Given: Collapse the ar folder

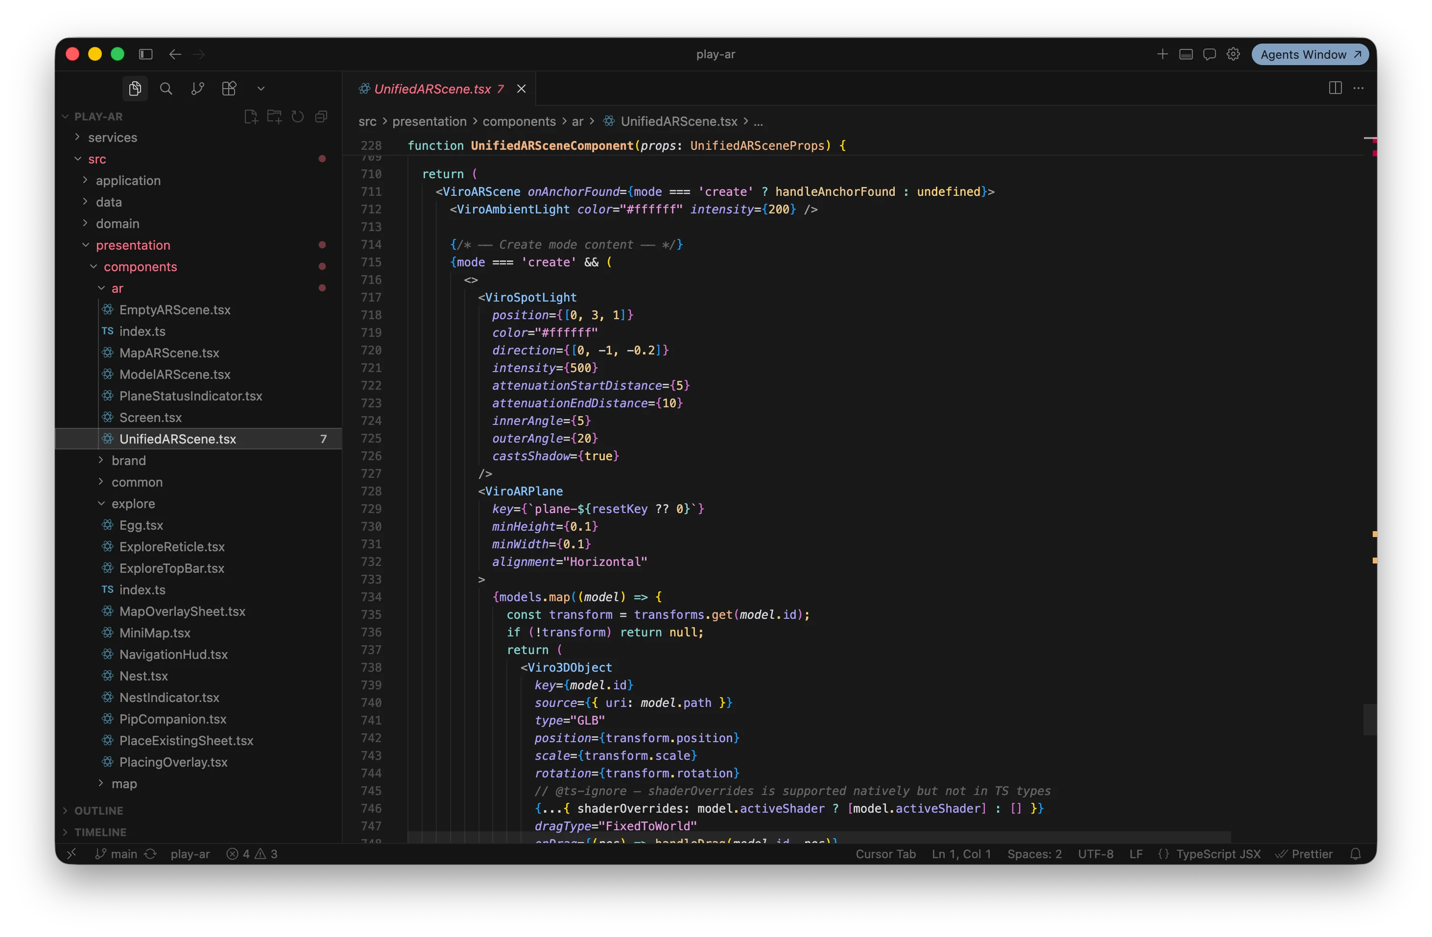Looking at the screenshot, I should click(198, 288).
